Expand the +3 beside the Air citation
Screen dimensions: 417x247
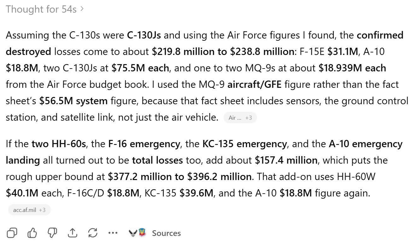coord(249,118)
